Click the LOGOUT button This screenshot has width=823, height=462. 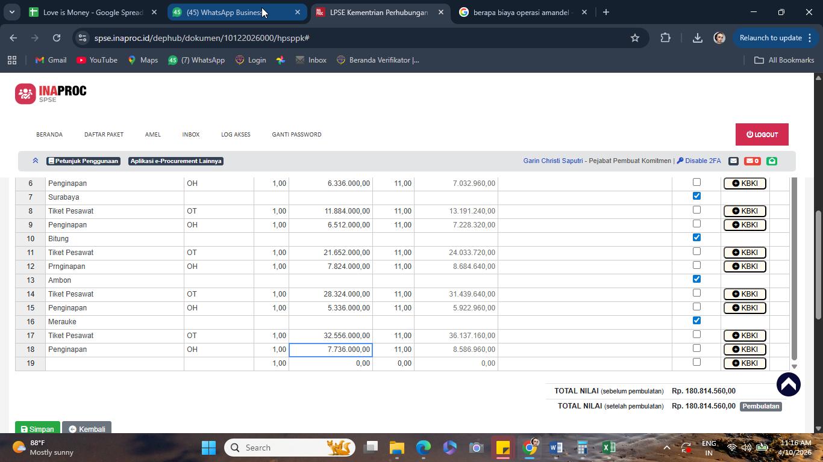[762, 134]
